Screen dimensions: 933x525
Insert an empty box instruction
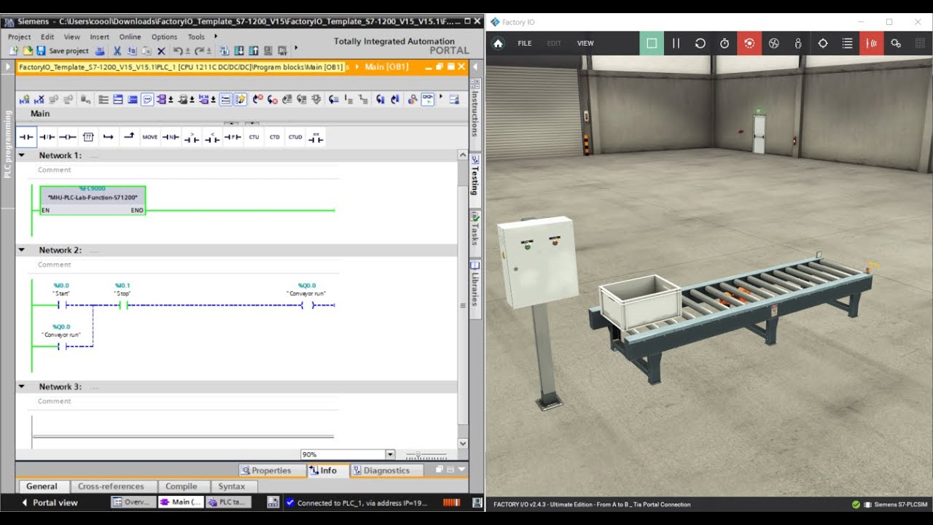coord(87,136)
